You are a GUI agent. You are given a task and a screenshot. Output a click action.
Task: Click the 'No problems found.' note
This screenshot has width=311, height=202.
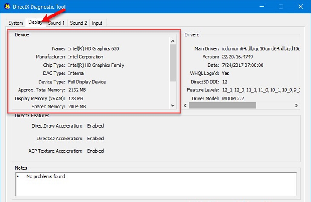[x=46, y=176]
